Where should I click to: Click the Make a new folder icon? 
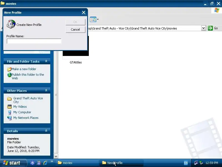[x=9, y=69]
